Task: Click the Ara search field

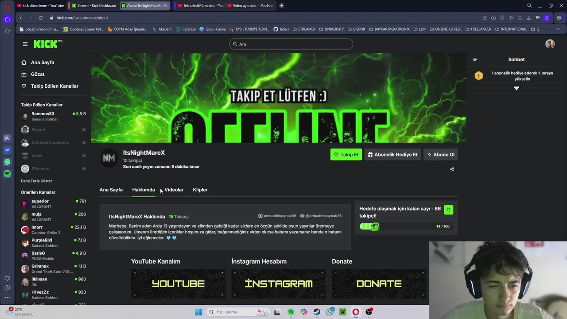Action: coord(291,44)
